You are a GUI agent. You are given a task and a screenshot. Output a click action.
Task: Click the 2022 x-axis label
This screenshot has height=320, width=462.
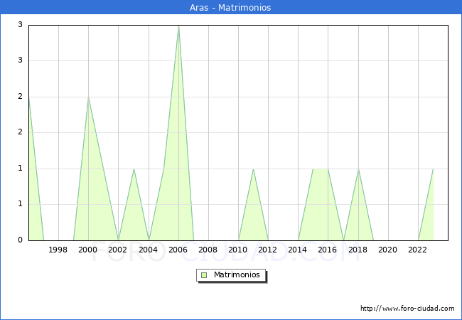[x=418, y=250]
